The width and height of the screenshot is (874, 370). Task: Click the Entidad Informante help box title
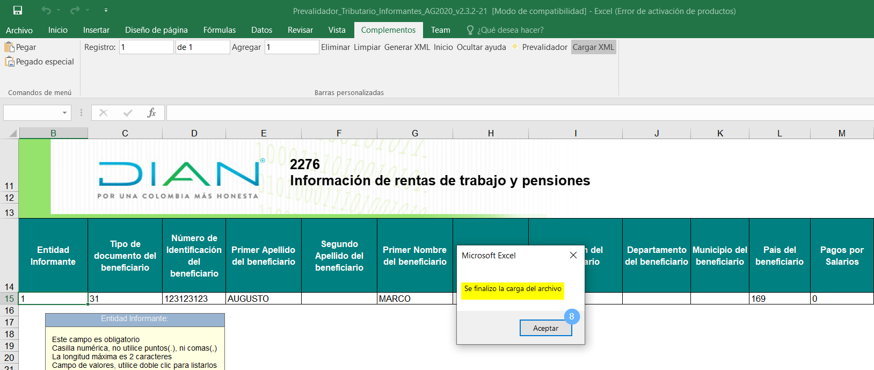pyautogui.click(x=135, y=318)
